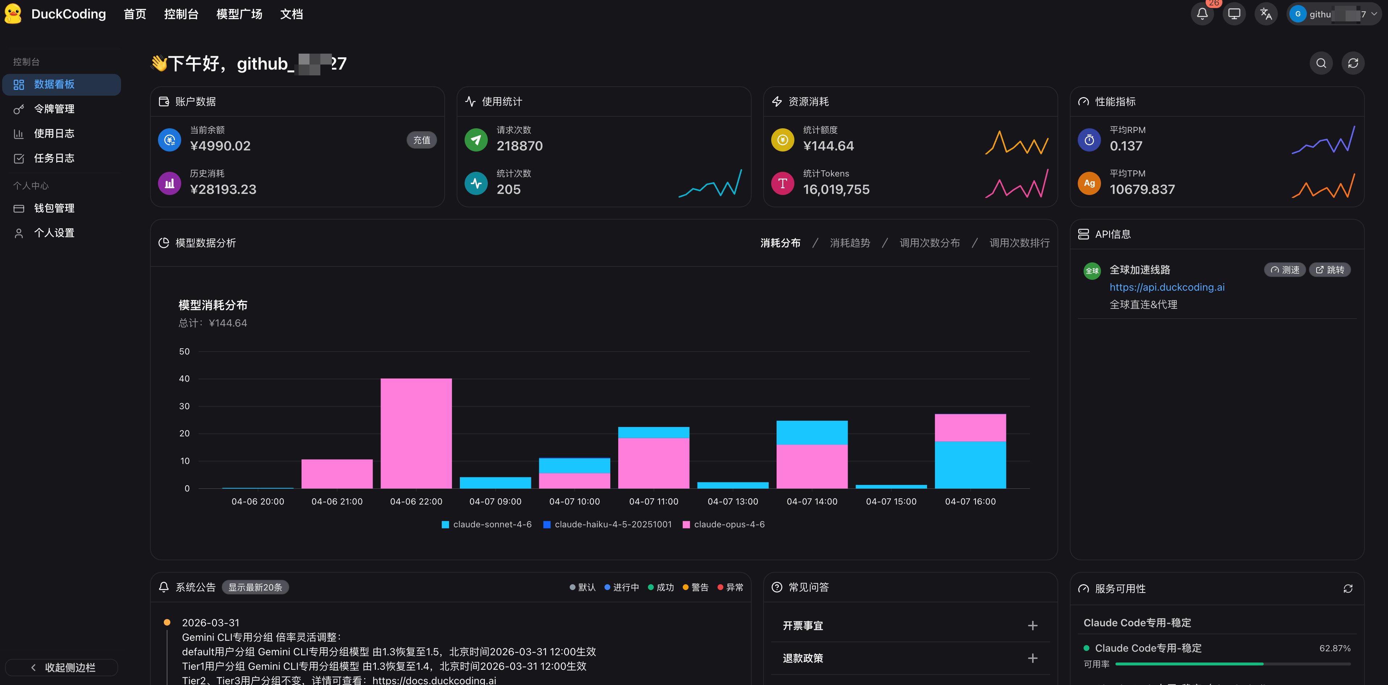Collapse sidebar with 收起侧边栏
Image resolution: width=1388 pixels, height=685 pixels.
click(x=62, y=667)
